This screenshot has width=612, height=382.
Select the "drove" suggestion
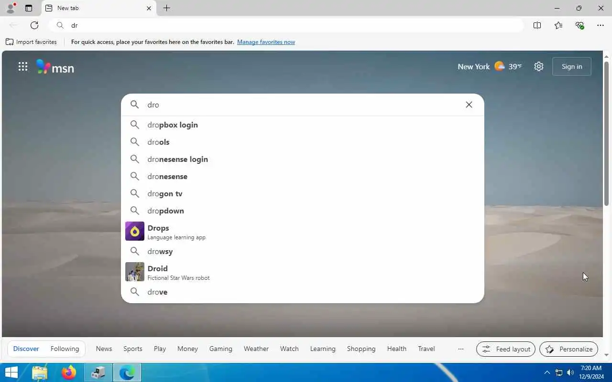coord(303,292)
